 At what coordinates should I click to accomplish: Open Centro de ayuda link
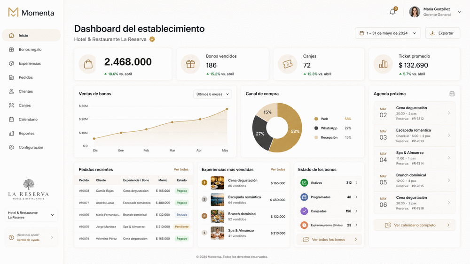coord(28,240)
